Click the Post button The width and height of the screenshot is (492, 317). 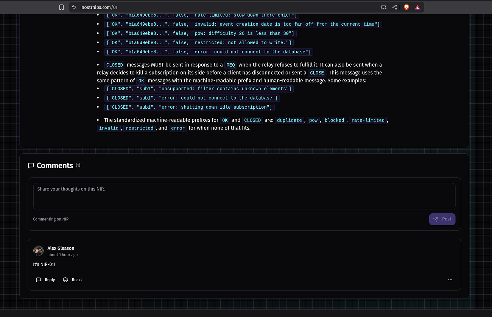click(x=442, y=219)
